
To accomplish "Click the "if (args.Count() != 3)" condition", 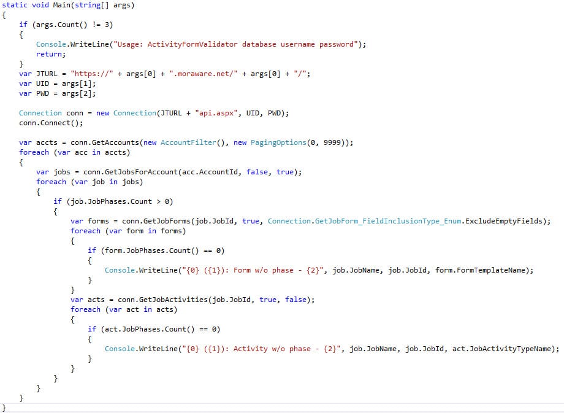I will coord(66,25).
